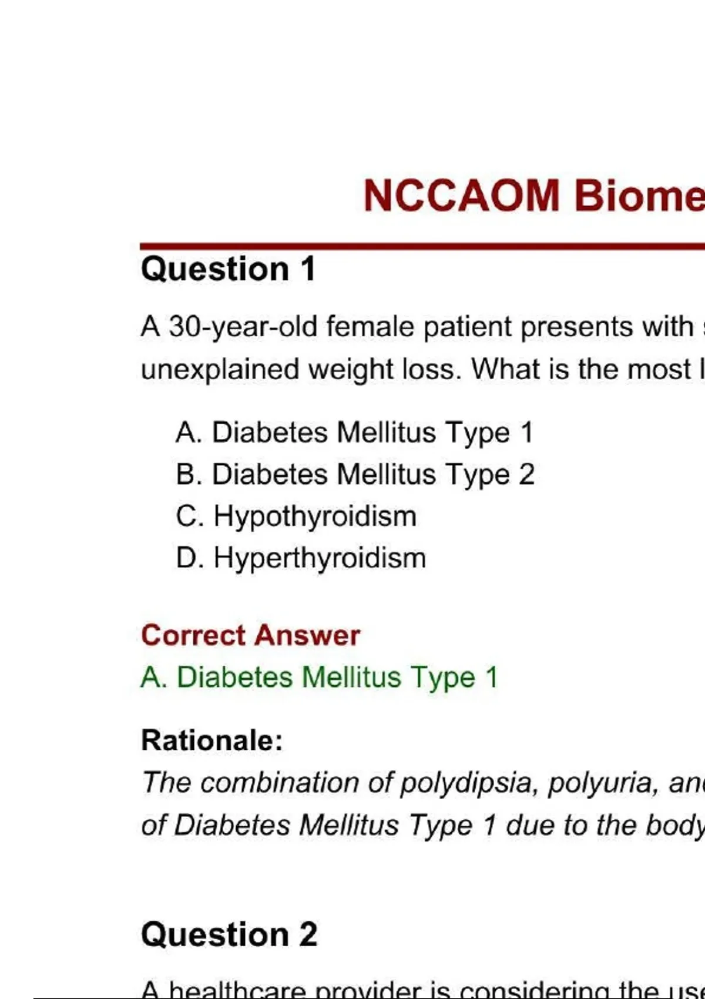Click the Question 1 heading

[229, 269]
